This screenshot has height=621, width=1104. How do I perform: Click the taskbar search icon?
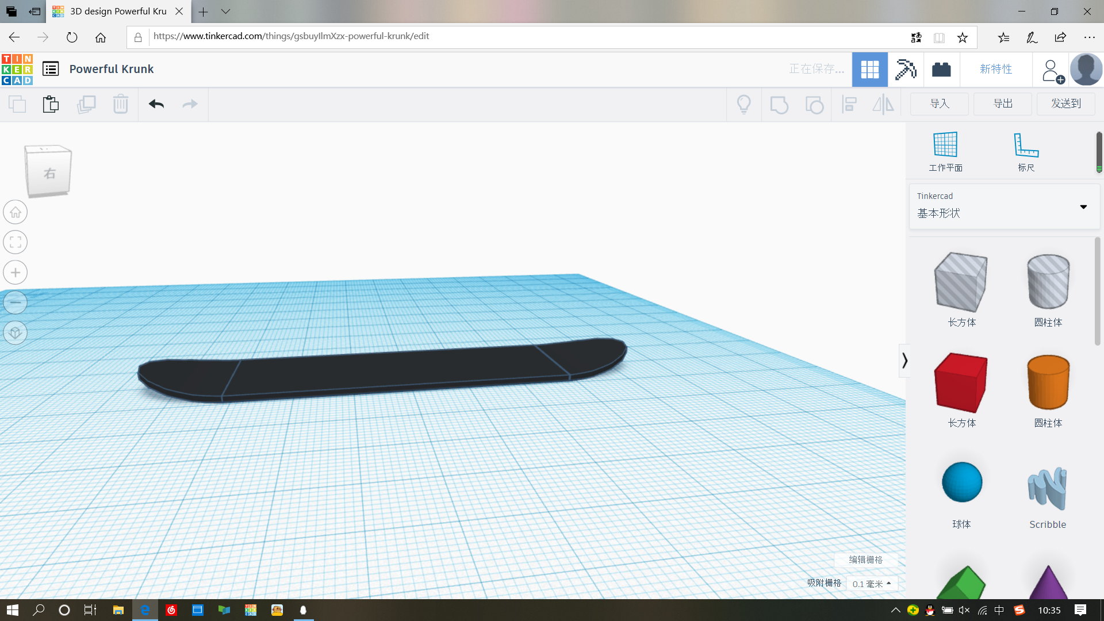coord(39,610)
